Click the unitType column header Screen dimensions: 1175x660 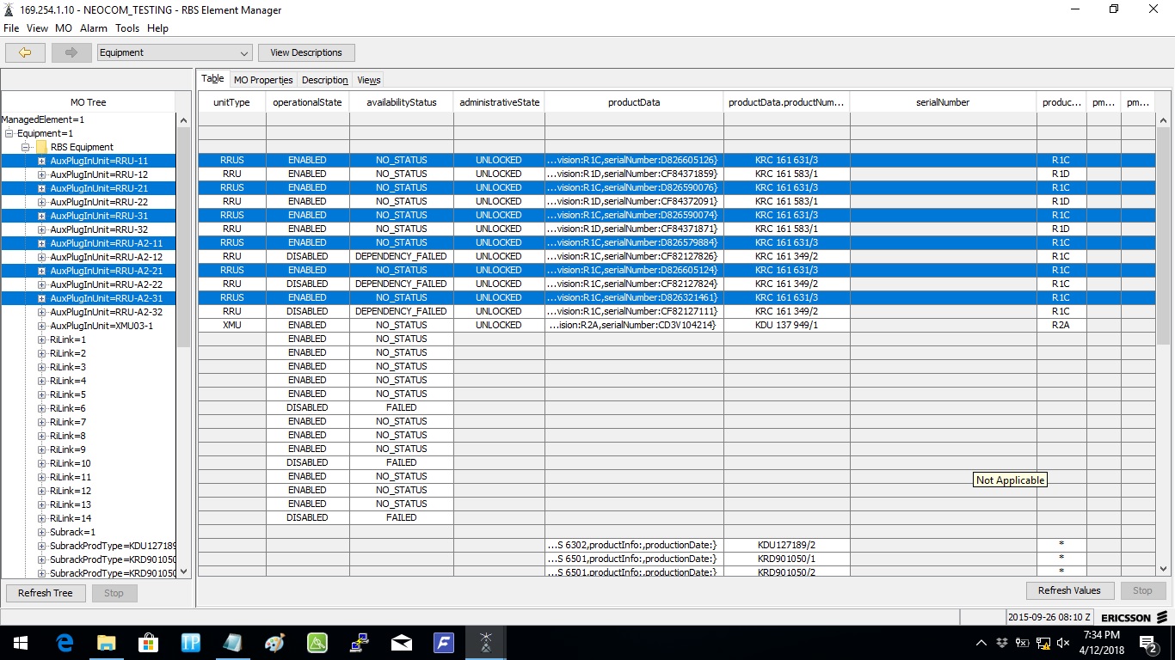[231, 102]
